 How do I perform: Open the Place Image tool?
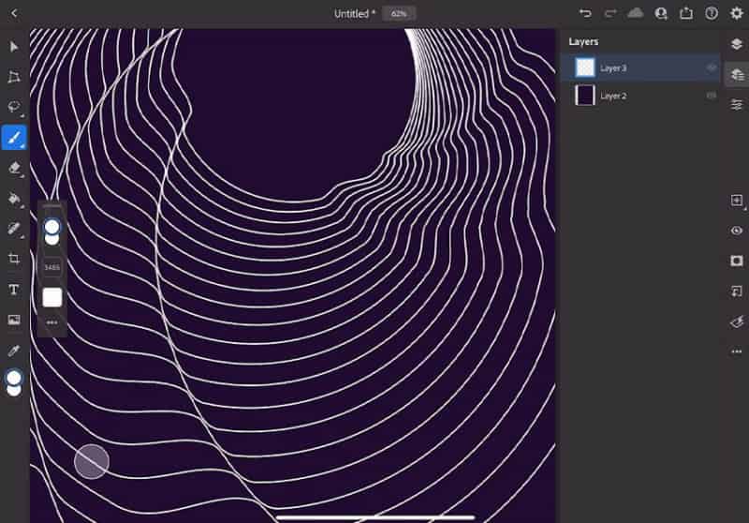14,320
